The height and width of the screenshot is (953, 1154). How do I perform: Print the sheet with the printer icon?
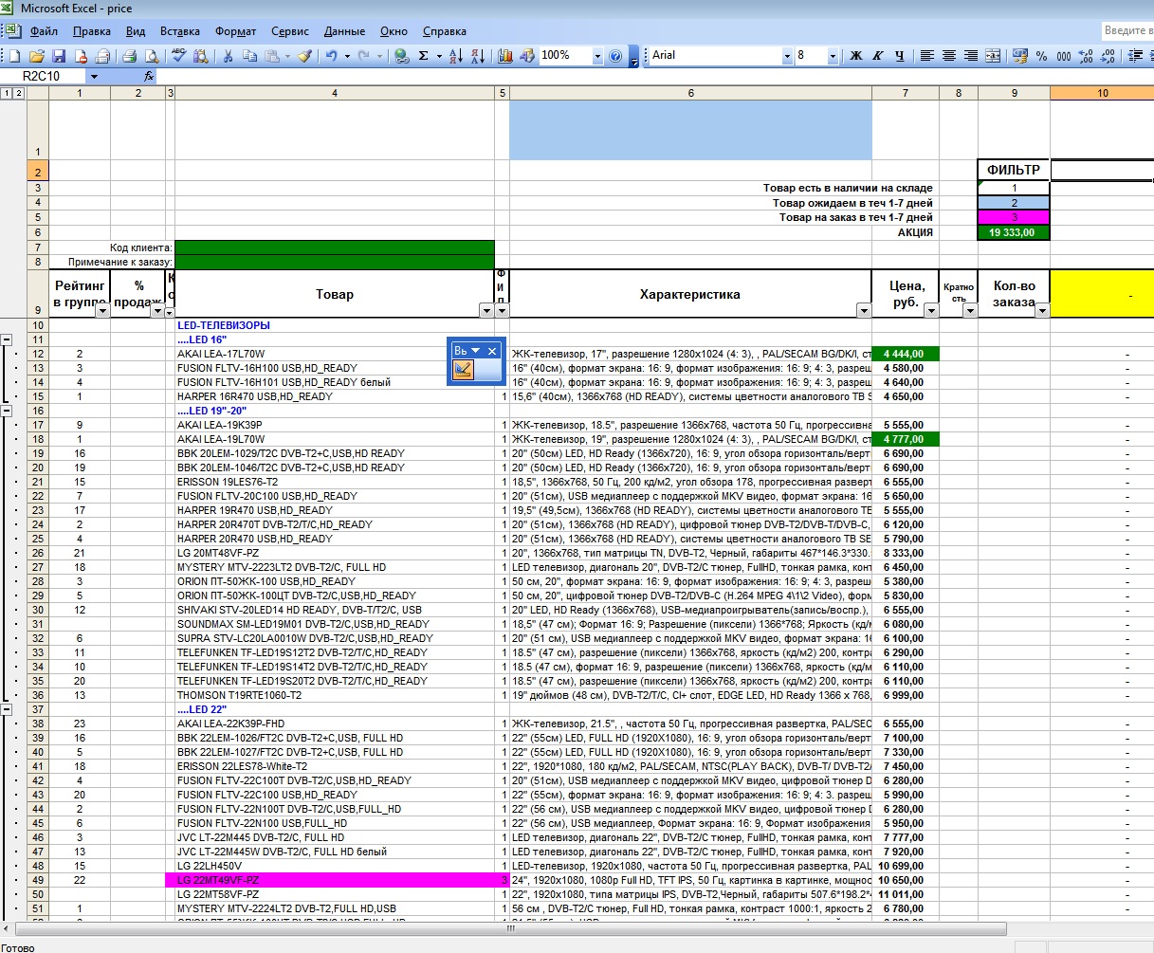tap(130, 56)
